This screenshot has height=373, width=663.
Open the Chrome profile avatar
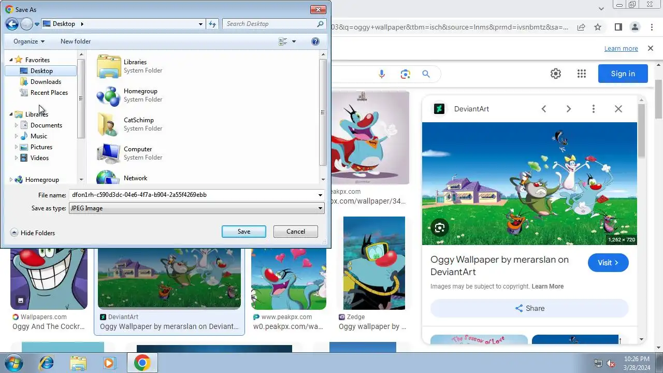point(635,27)
